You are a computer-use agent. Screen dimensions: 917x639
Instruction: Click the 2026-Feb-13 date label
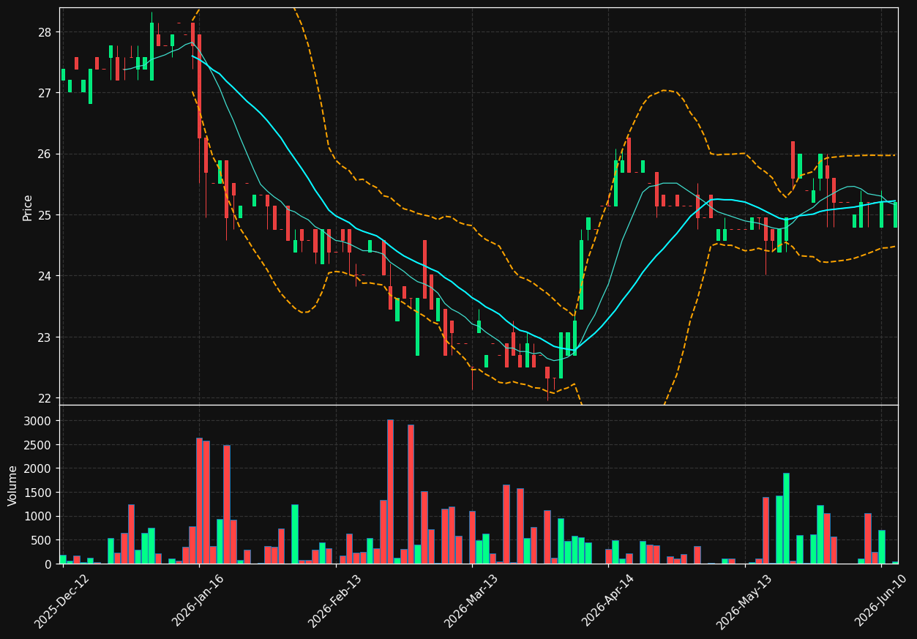334,600
